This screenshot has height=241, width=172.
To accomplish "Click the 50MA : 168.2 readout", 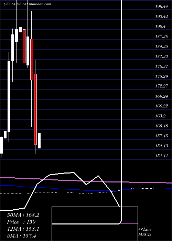I will click(x=23, y=215).
